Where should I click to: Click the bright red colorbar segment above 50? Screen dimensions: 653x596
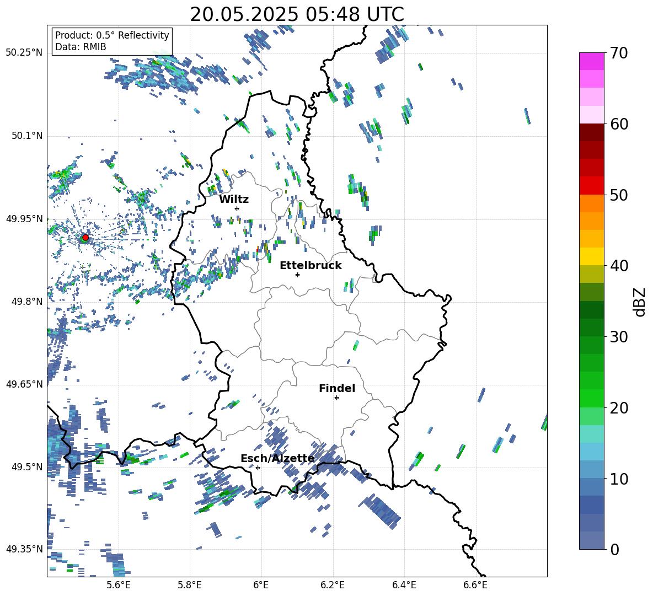(x=592, y=186)
